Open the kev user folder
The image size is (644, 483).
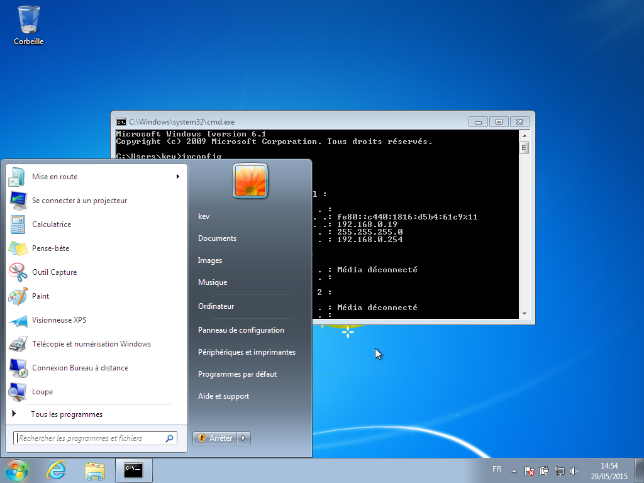pyautogui.click(x=204, y=216)
